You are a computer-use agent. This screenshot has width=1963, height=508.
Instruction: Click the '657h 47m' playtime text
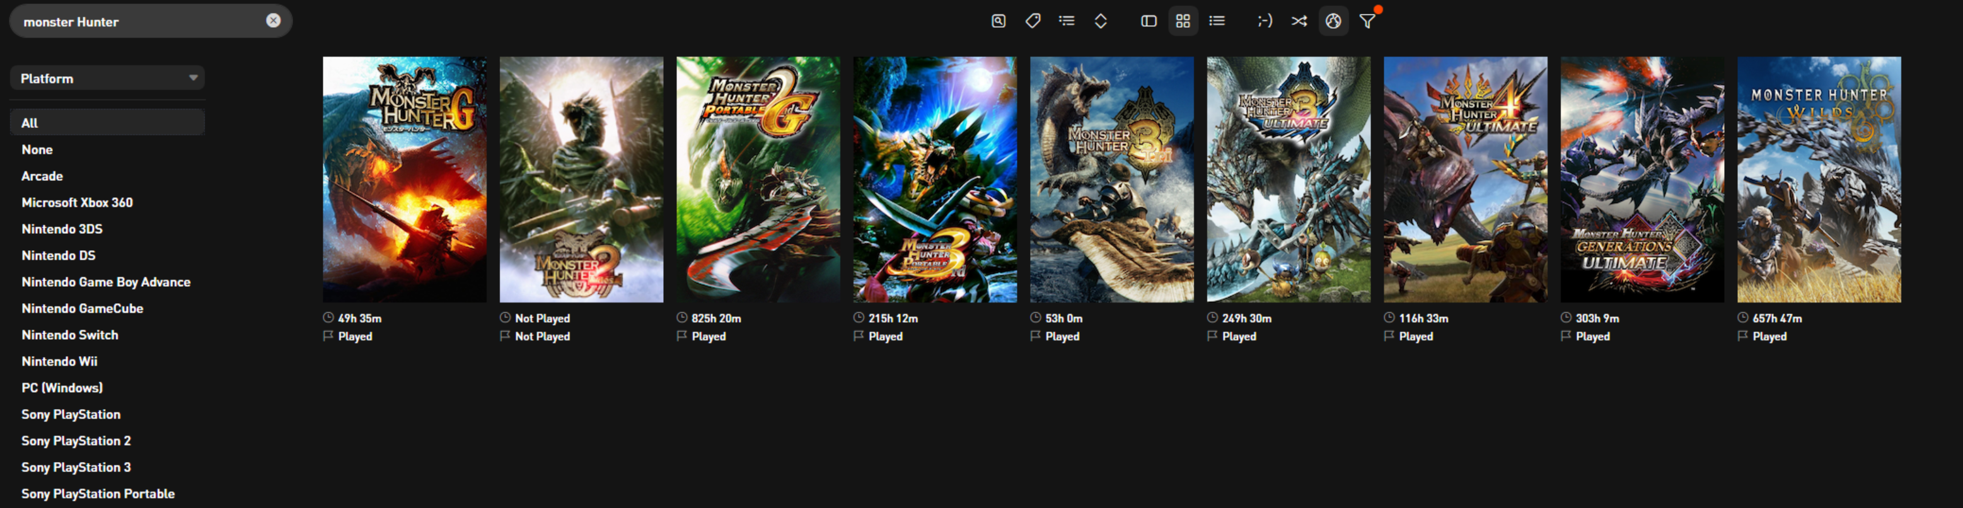[x=1777, y=318]
